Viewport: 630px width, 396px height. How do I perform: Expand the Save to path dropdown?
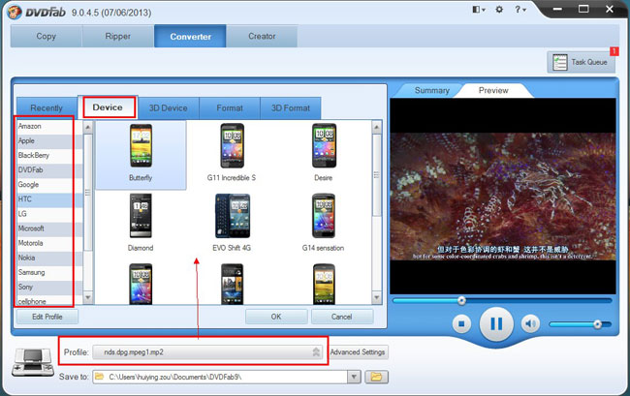[x=354, y=377]
